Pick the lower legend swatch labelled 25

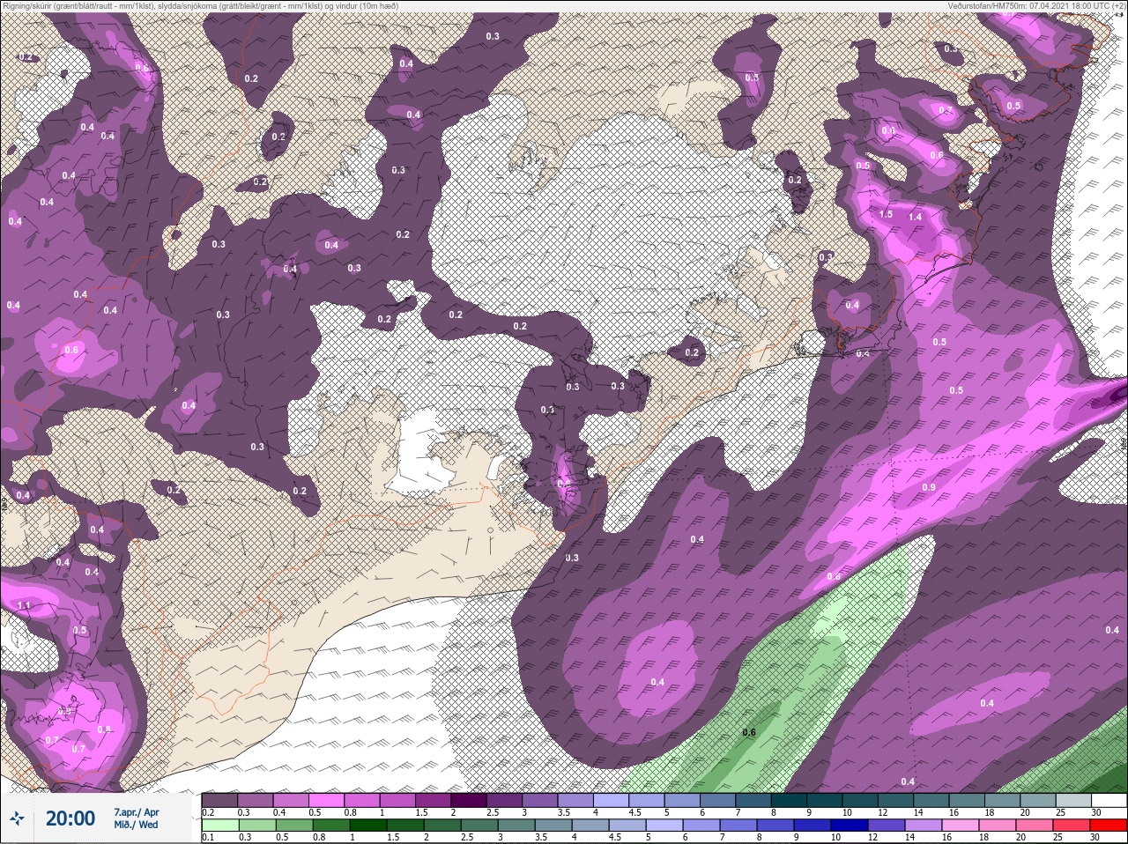(1072, 825)
